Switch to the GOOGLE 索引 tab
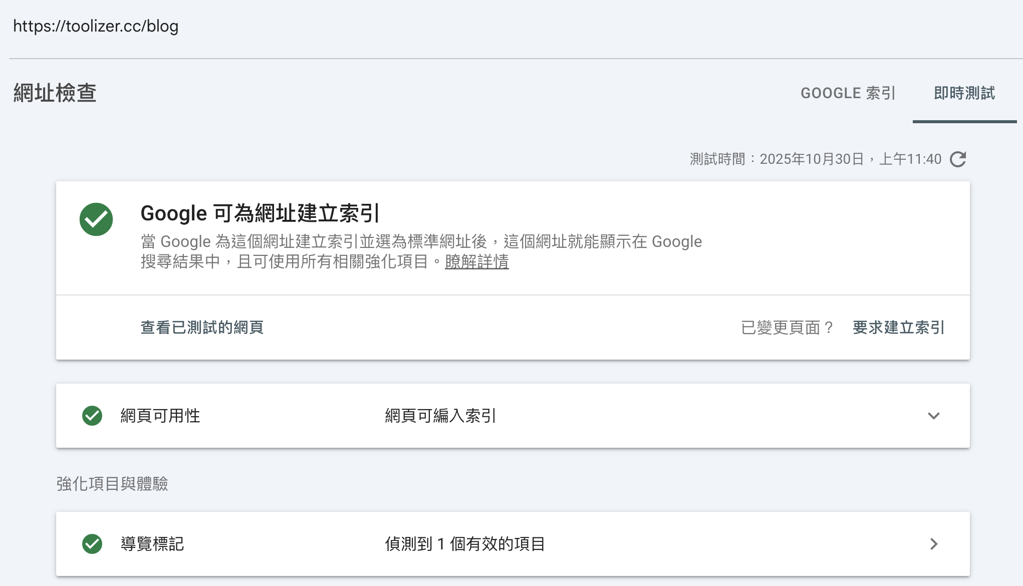The height and width of the screenshot is (586, 1023). pos(849,93)
